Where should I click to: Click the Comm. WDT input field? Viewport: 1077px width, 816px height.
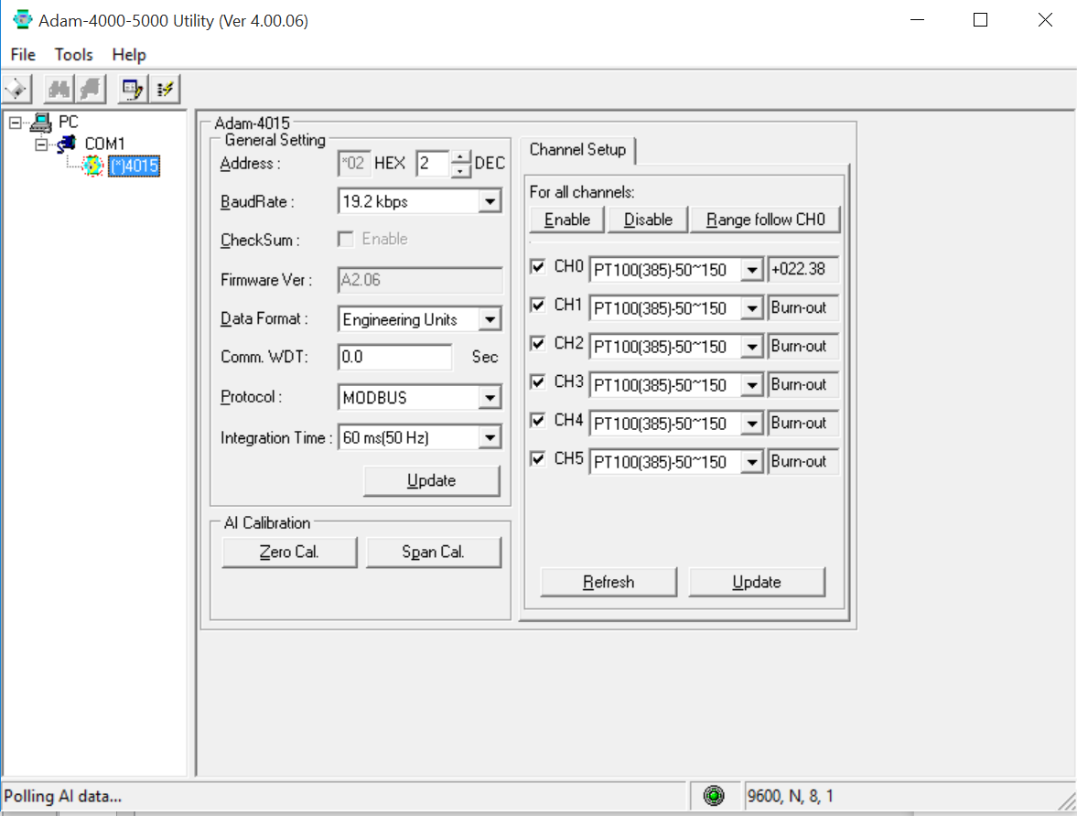click(x=395, y=357)
